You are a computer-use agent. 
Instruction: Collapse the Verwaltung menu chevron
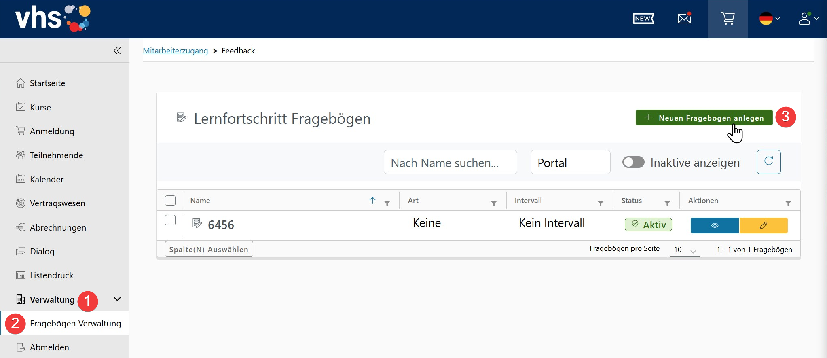pyautogui.click(x=117, y=299)
